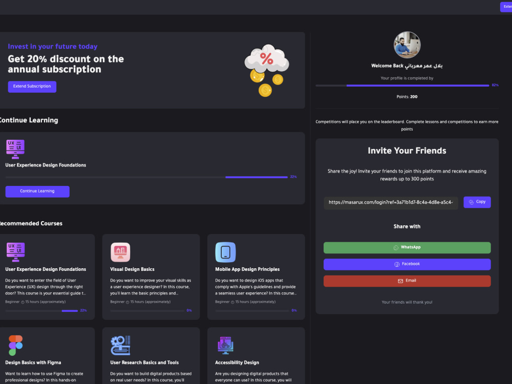Screen dimensions: 512x384
Task: Click the WhatsApp icon on the green button
Action: coord(396,248)
